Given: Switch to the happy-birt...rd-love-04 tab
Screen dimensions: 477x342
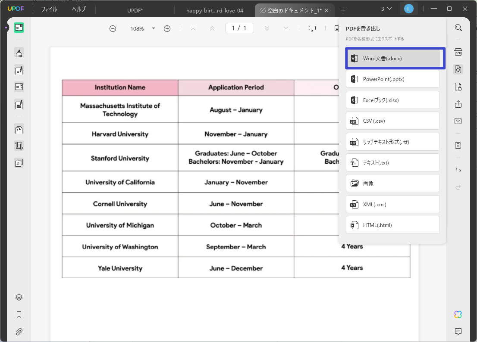Looking at the screenshot, I should pyautogui.click(x=214, y=11).
